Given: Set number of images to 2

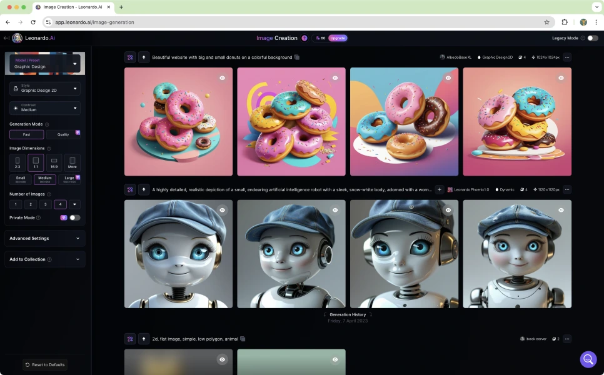Looking at the screenshot, I should pos(31,204).
